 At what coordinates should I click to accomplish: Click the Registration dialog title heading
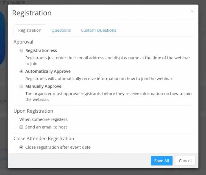click(32, 13)
